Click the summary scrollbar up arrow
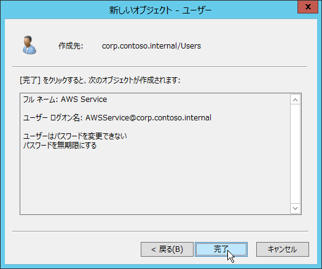Image resolution: width=322 pixels, height=269 pixels. click(x=296, y=99)
